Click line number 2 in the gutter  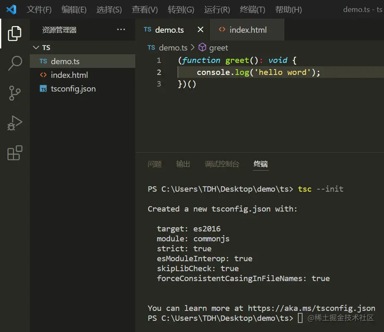(159, 72)
